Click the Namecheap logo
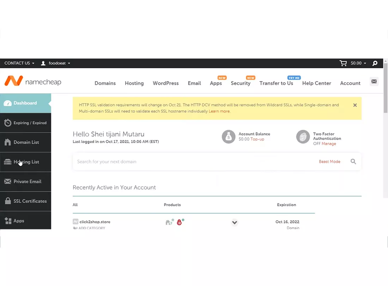Image resolution: width=388 pixels, height=286 pixels. (x=33, y=81)
